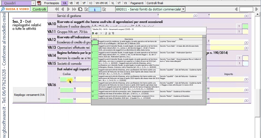
Task: Open the VH-VM-VK tab
Action: click(x=102, y=3)
